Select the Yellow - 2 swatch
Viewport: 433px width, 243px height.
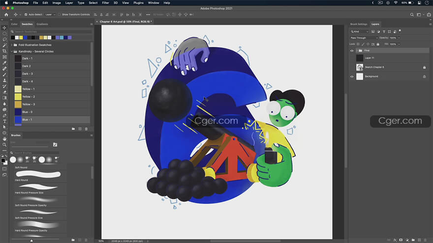(52, 97)
